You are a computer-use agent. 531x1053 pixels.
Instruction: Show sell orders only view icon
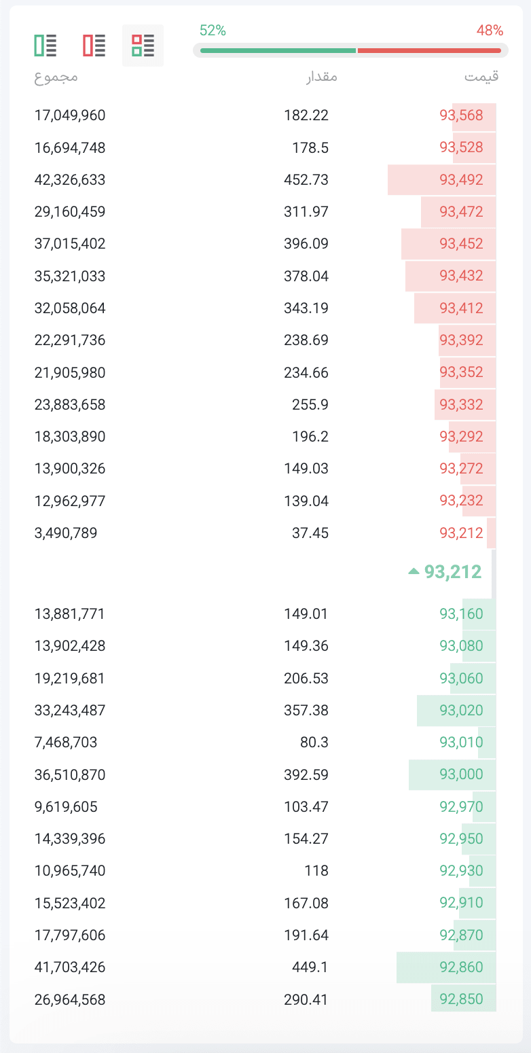(94, 46)
